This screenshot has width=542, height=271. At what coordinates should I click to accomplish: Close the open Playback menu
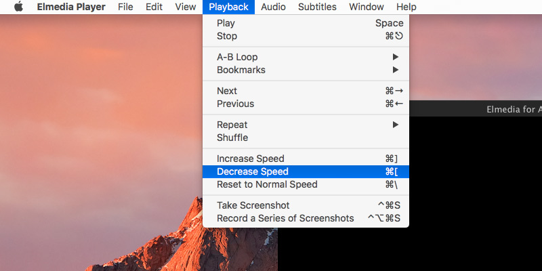(228, 7)
